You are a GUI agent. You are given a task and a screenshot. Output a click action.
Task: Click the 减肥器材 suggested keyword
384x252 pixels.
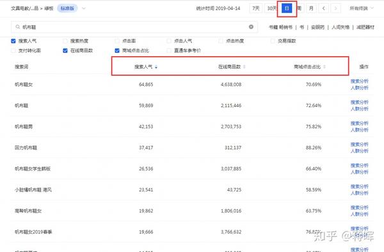365,27
